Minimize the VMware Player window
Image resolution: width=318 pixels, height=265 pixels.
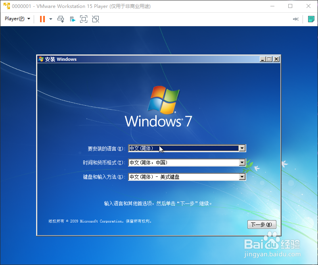point(272,6)
